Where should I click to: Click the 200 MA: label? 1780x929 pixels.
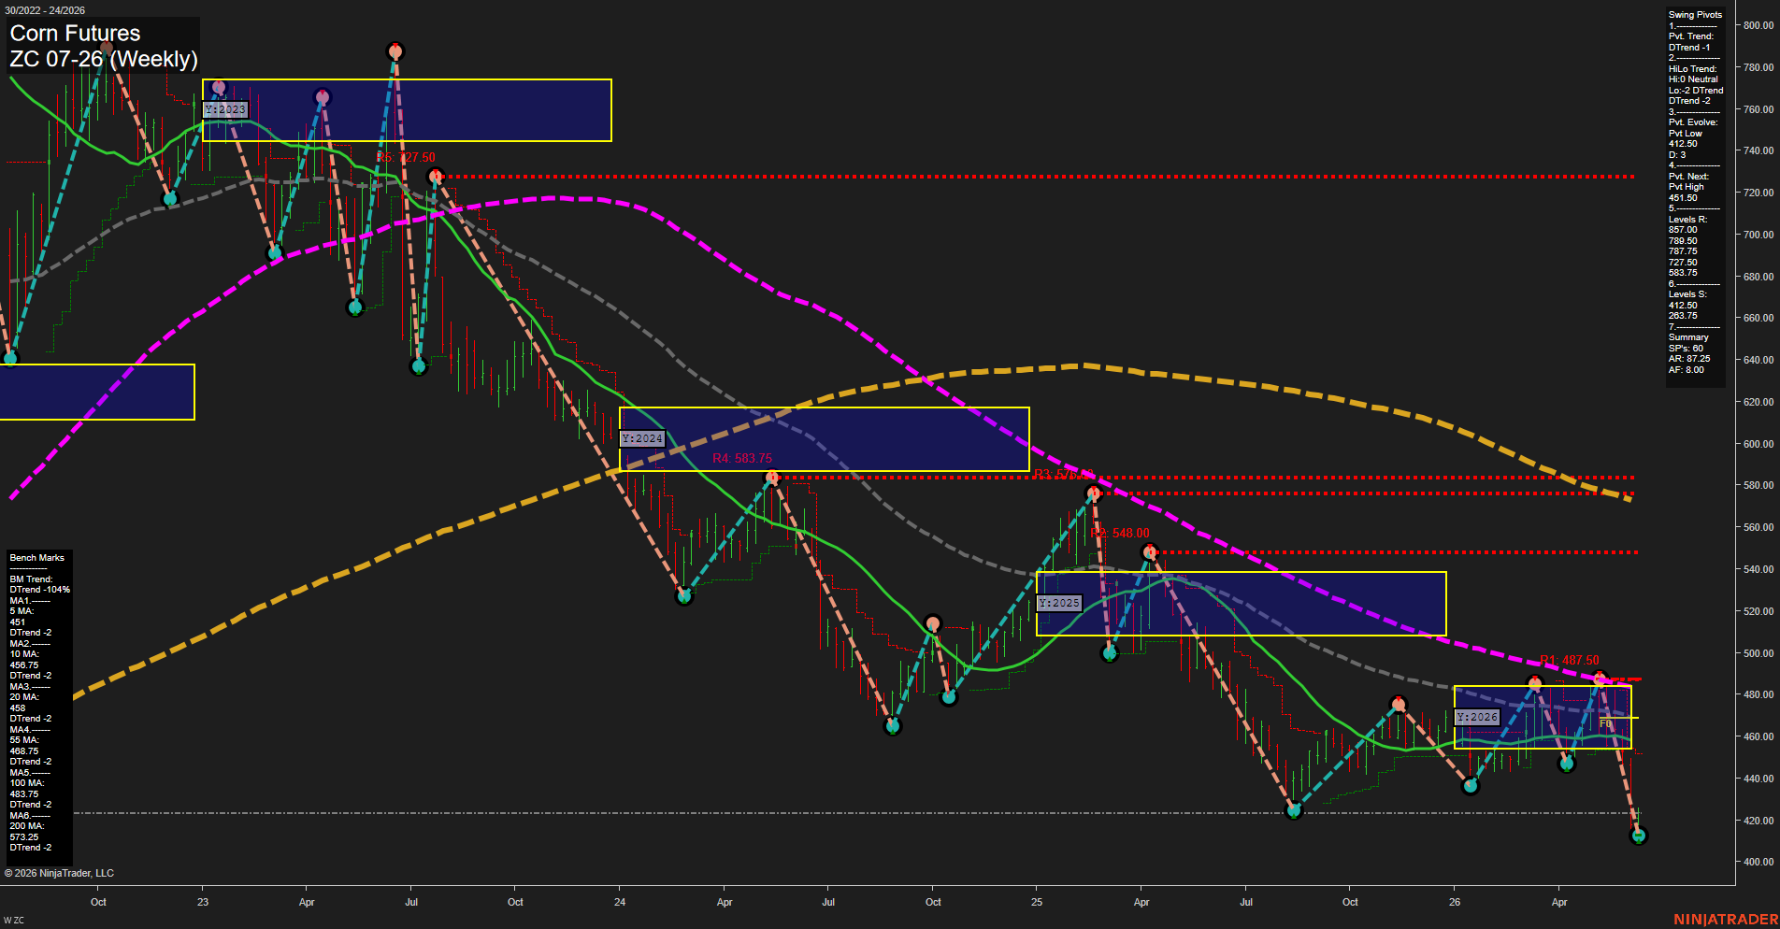point(27,826)
